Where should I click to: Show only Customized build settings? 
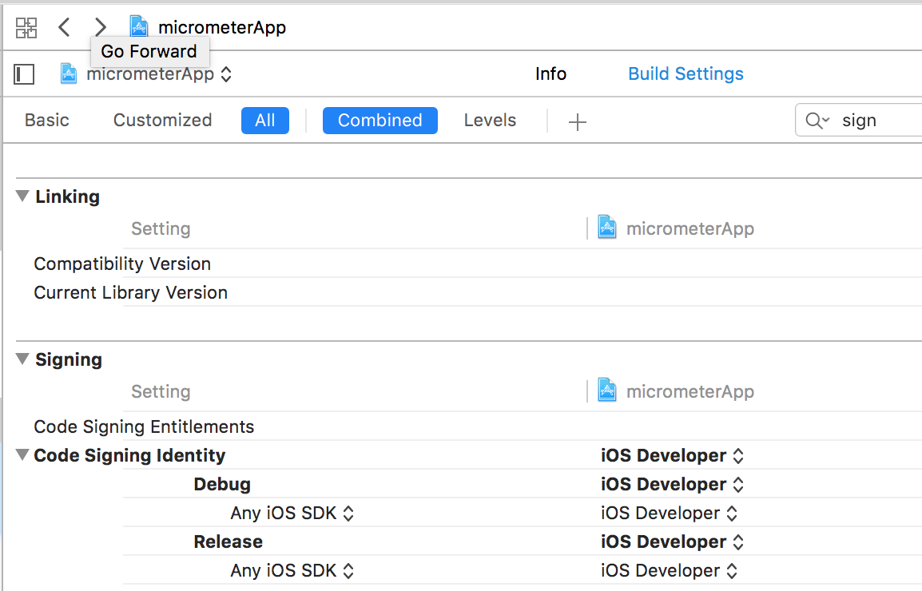162,121
